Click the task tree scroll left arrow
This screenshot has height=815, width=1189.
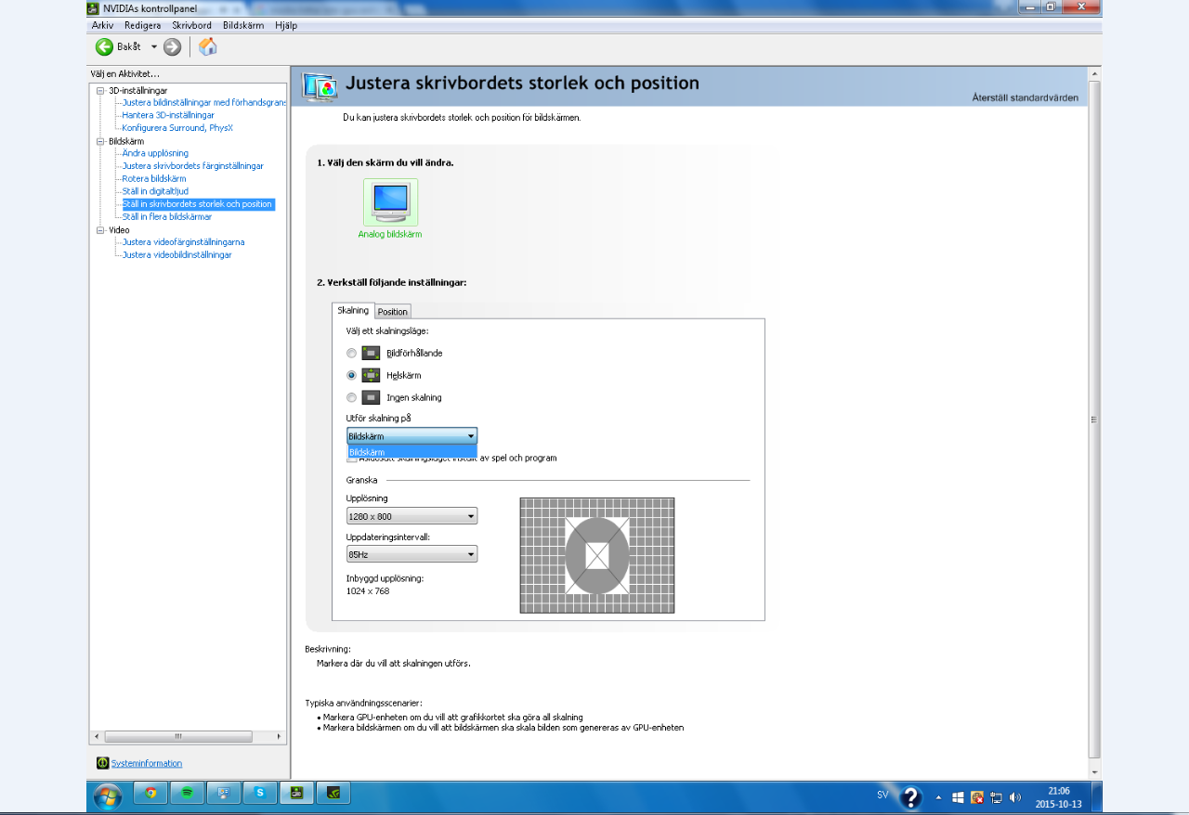pyautogui.click(x=96, y=736)
